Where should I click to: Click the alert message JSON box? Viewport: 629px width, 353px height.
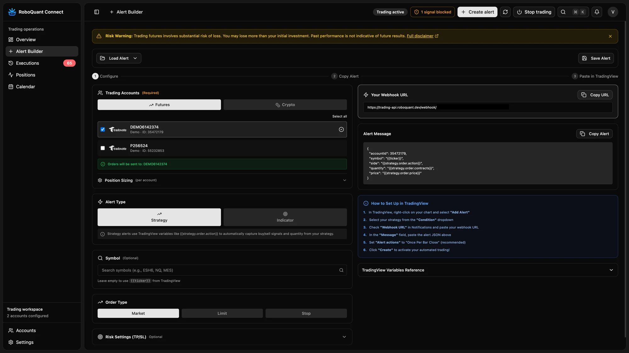coord(488,163)
